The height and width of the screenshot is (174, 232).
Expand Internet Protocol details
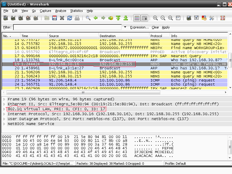pos(4,114)
